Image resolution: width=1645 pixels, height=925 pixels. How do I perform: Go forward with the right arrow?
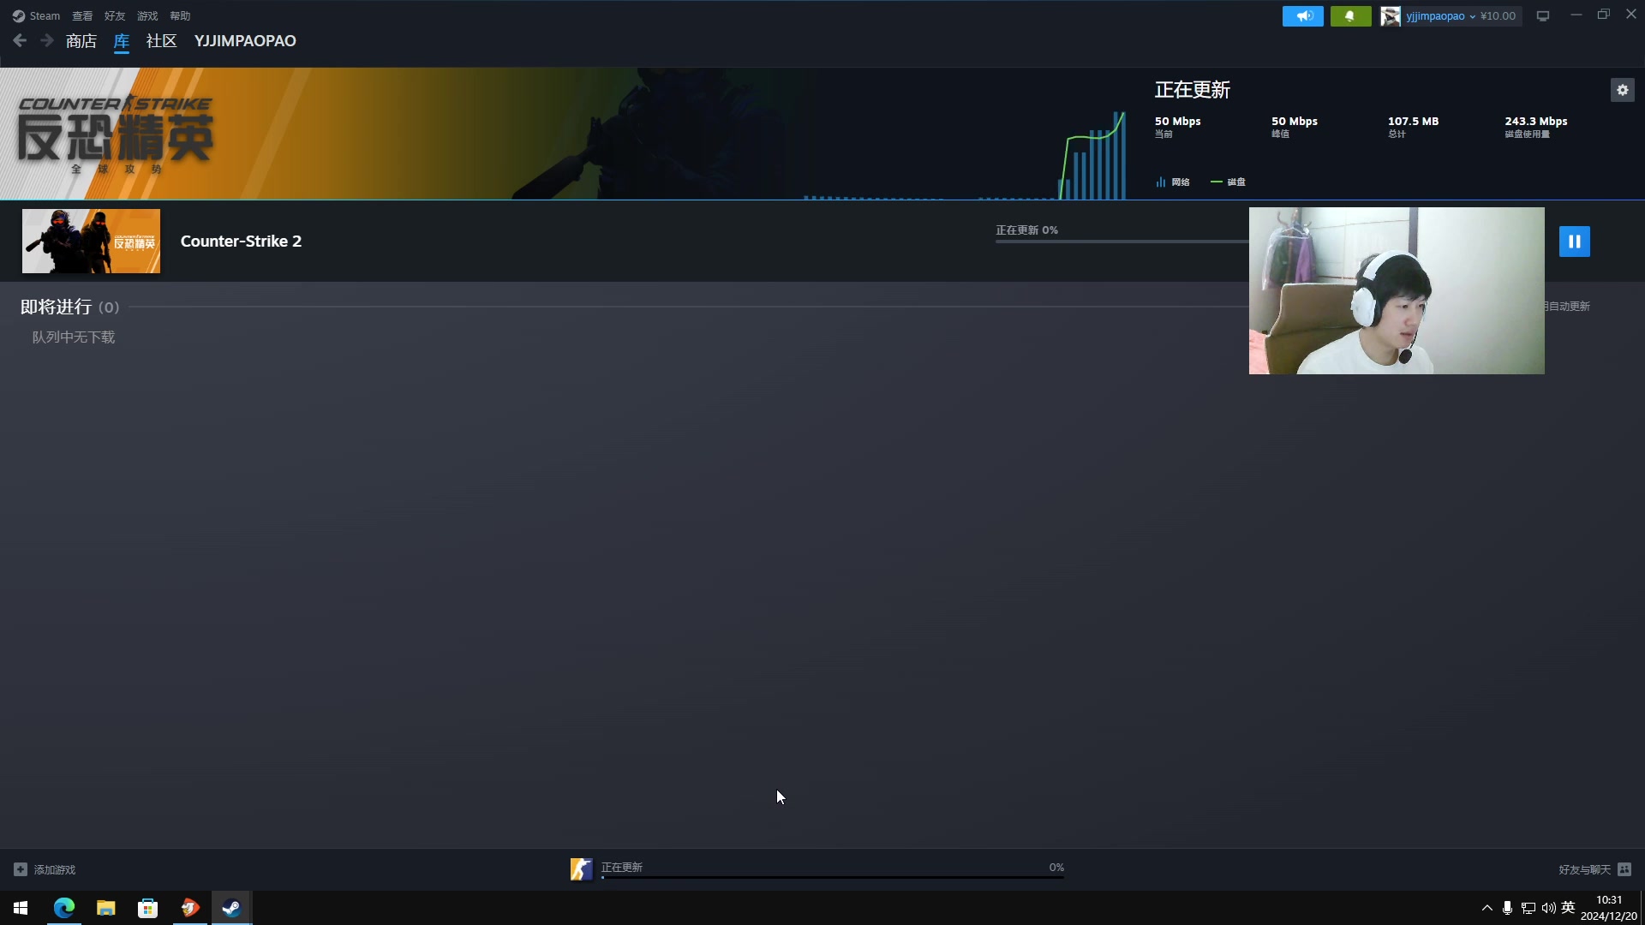[x=47, y=40]
